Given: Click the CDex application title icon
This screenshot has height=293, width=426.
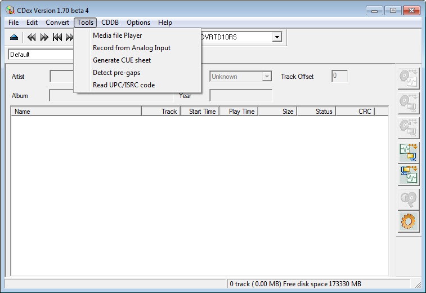Looking at the screenshot, I should tap(10, 10).
